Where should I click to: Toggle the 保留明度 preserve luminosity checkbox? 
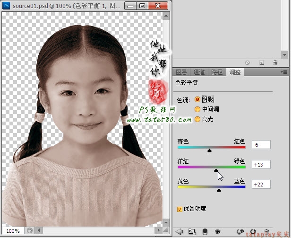pyautogui.click(x=180, y=209)
